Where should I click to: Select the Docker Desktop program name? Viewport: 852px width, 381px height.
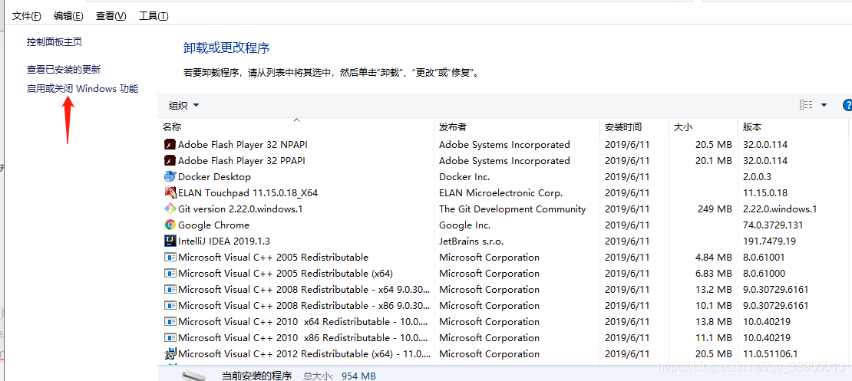pos(215,177)
